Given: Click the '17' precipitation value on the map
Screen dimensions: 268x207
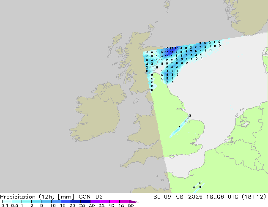Looking at the screenshot, I should (x=176, y=48).
